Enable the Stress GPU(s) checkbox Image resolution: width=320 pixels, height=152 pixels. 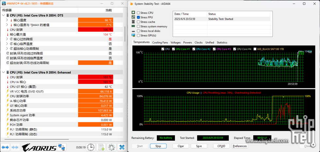point(138,36)
